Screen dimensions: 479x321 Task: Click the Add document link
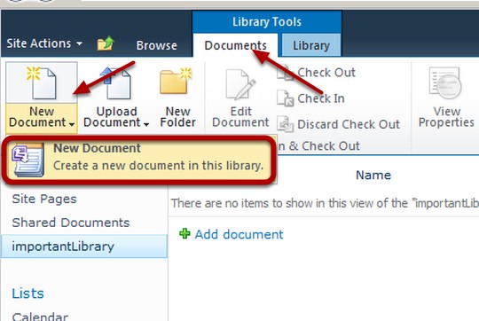pos(239,235)
